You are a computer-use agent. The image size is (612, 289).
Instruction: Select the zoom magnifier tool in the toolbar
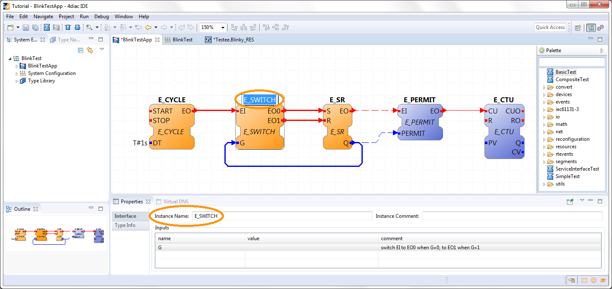point(89,27)
